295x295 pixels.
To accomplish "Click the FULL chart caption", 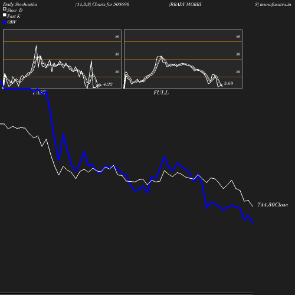I will click(161, 93).
